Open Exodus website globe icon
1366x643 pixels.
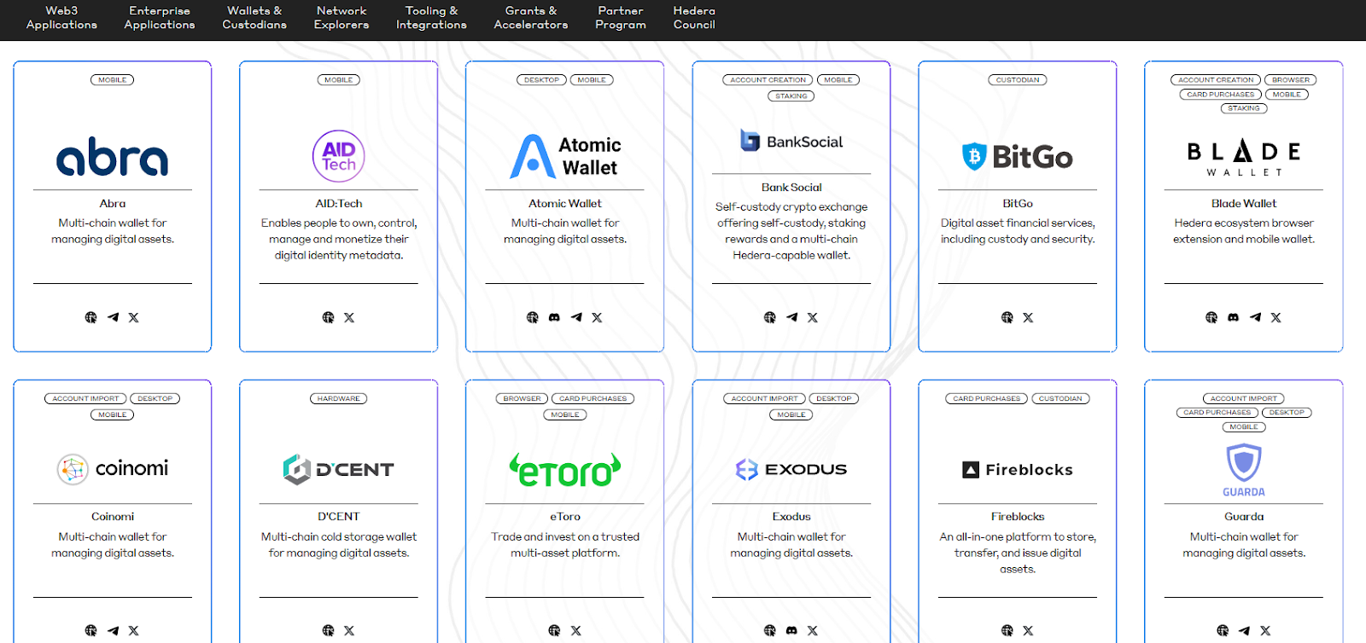click(770, 630)
